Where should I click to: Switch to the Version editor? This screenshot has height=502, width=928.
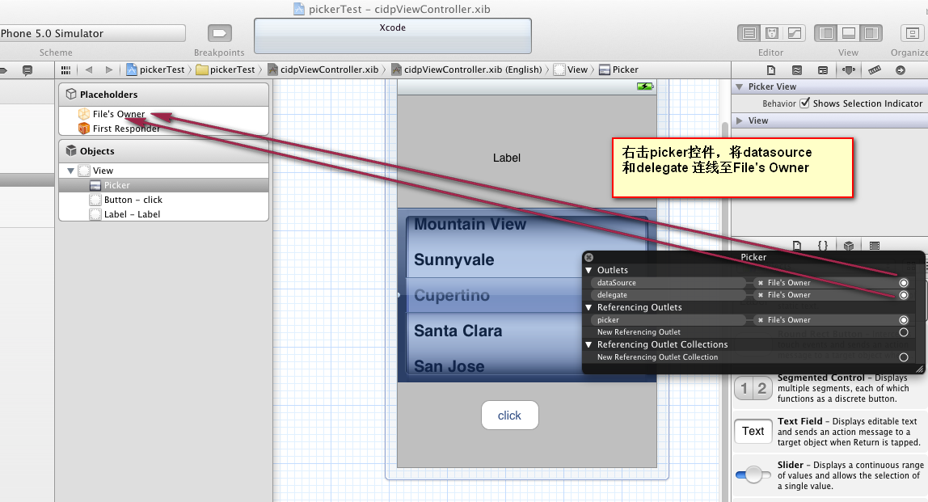pyautogui.click(x=795, y=33)
